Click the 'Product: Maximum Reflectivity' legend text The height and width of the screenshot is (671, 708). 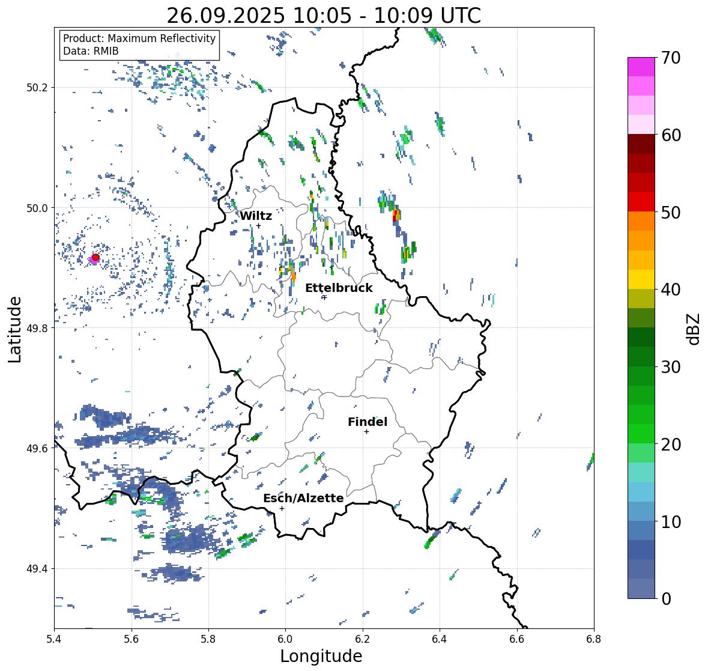(x=139, y=38)
